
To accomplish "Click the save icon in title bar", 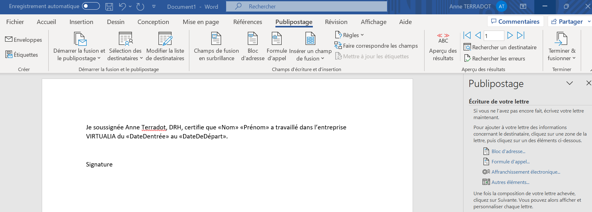I will pos(109,7).
